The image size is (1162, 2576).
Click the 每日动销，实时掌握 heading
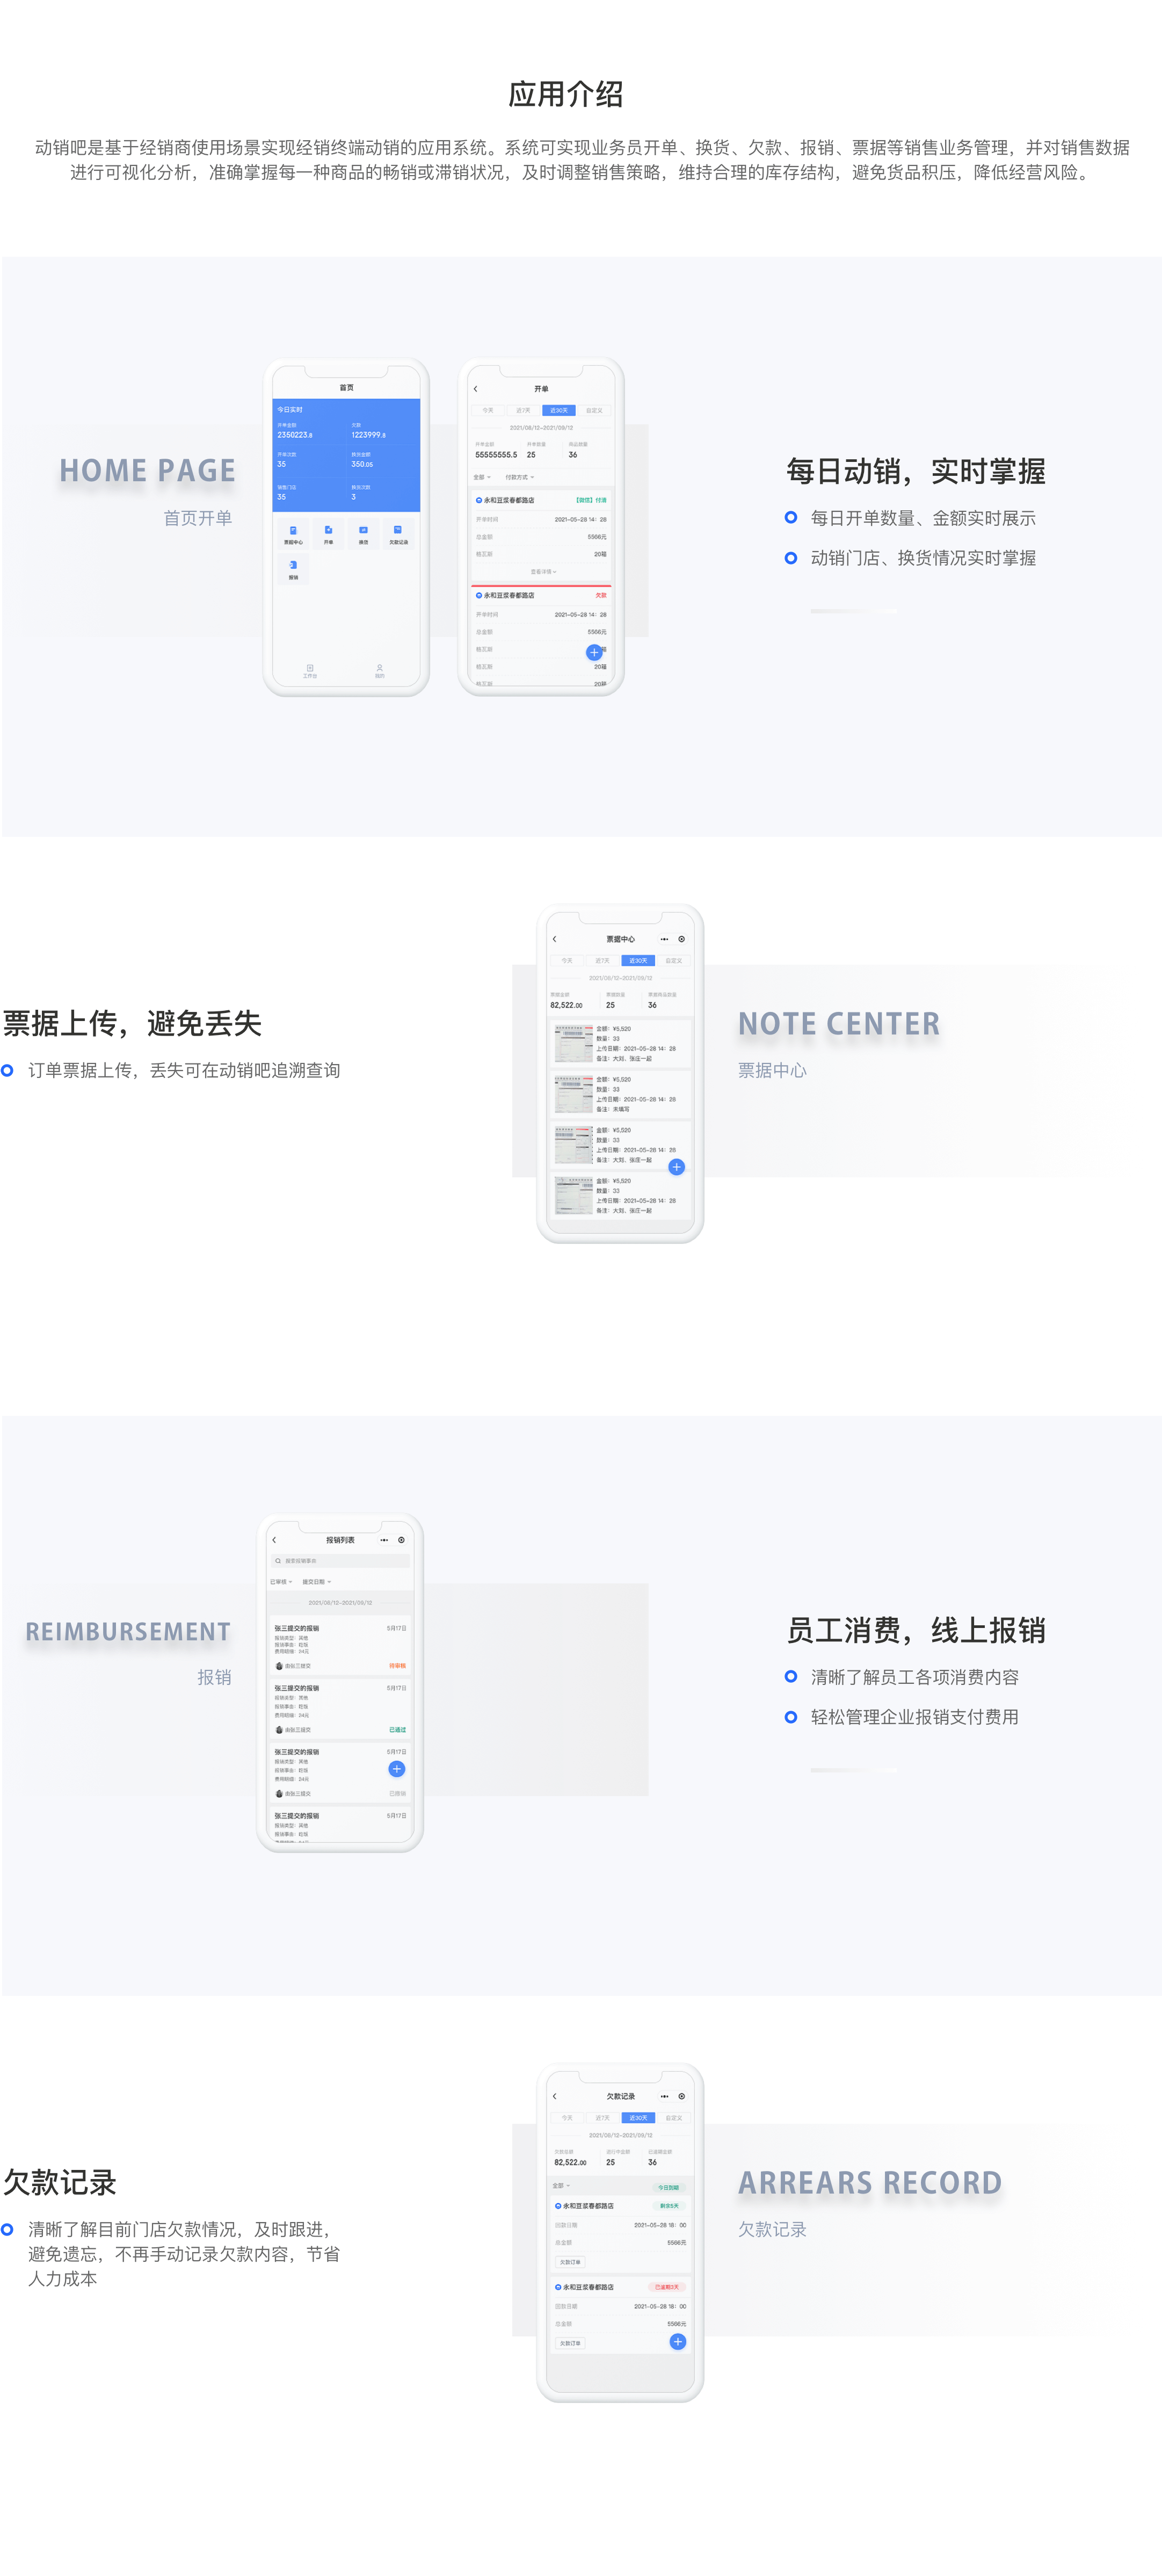click(x=916, y=471)
